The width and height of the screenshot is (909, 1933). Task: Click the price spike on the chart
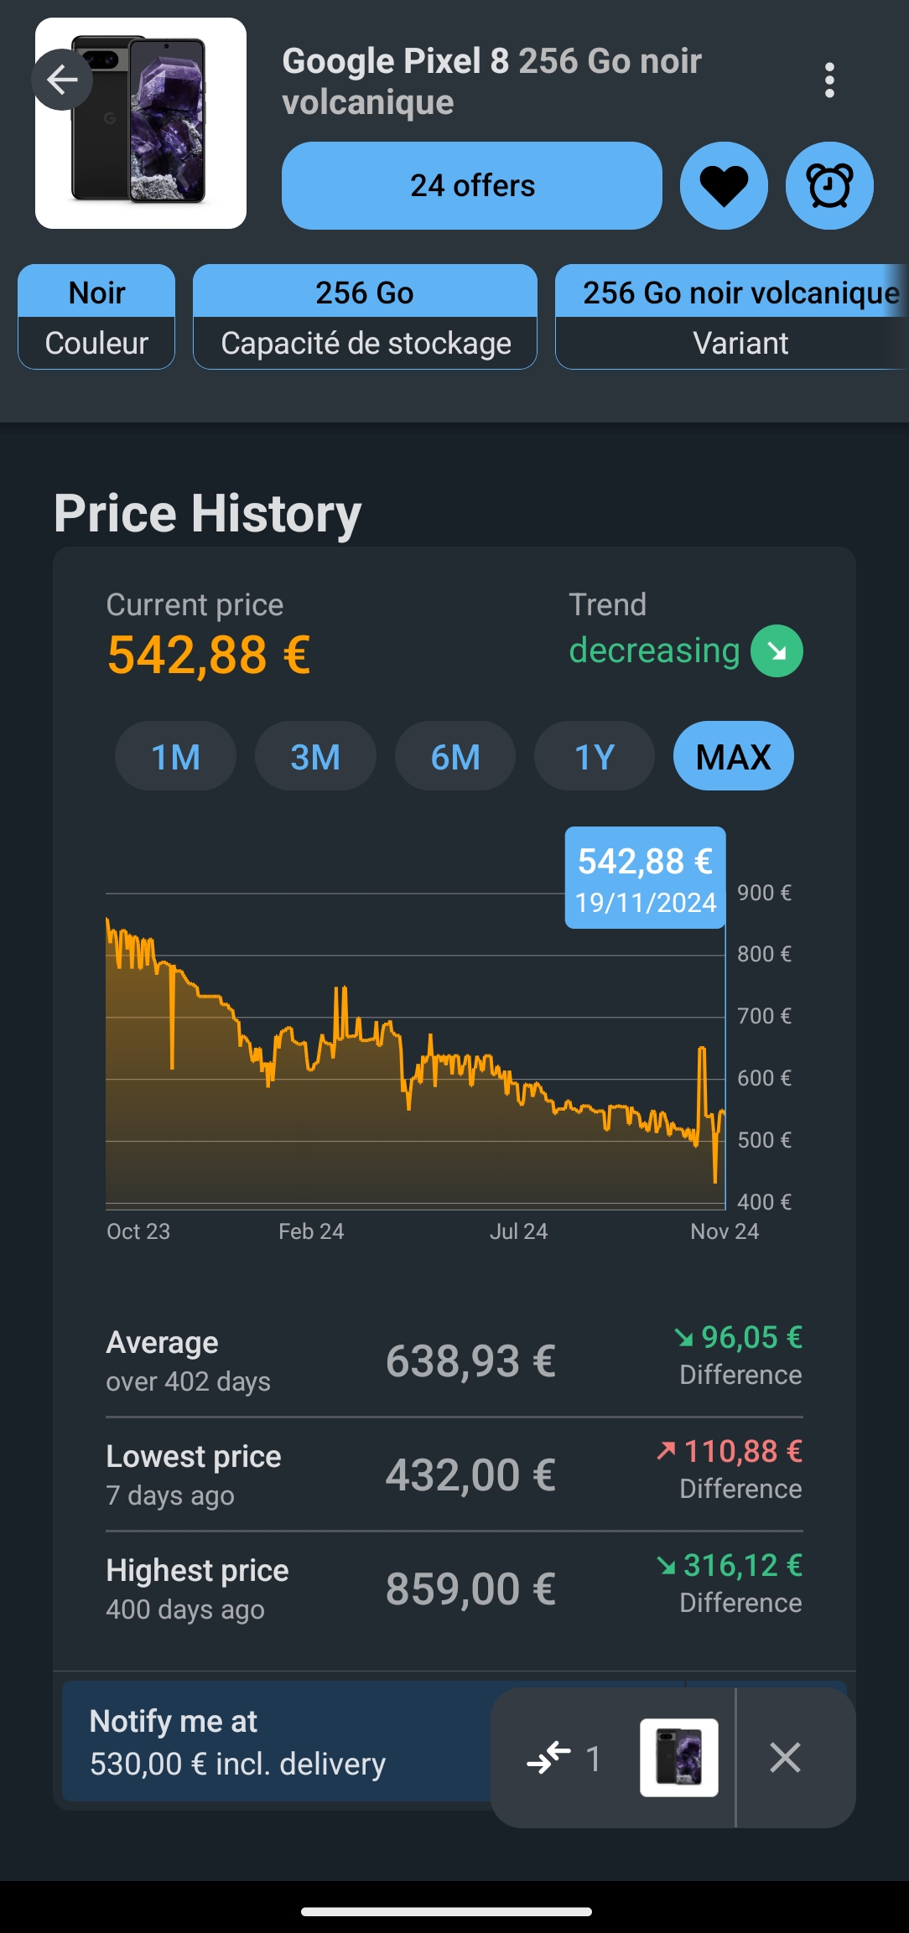coord(702,1051)
